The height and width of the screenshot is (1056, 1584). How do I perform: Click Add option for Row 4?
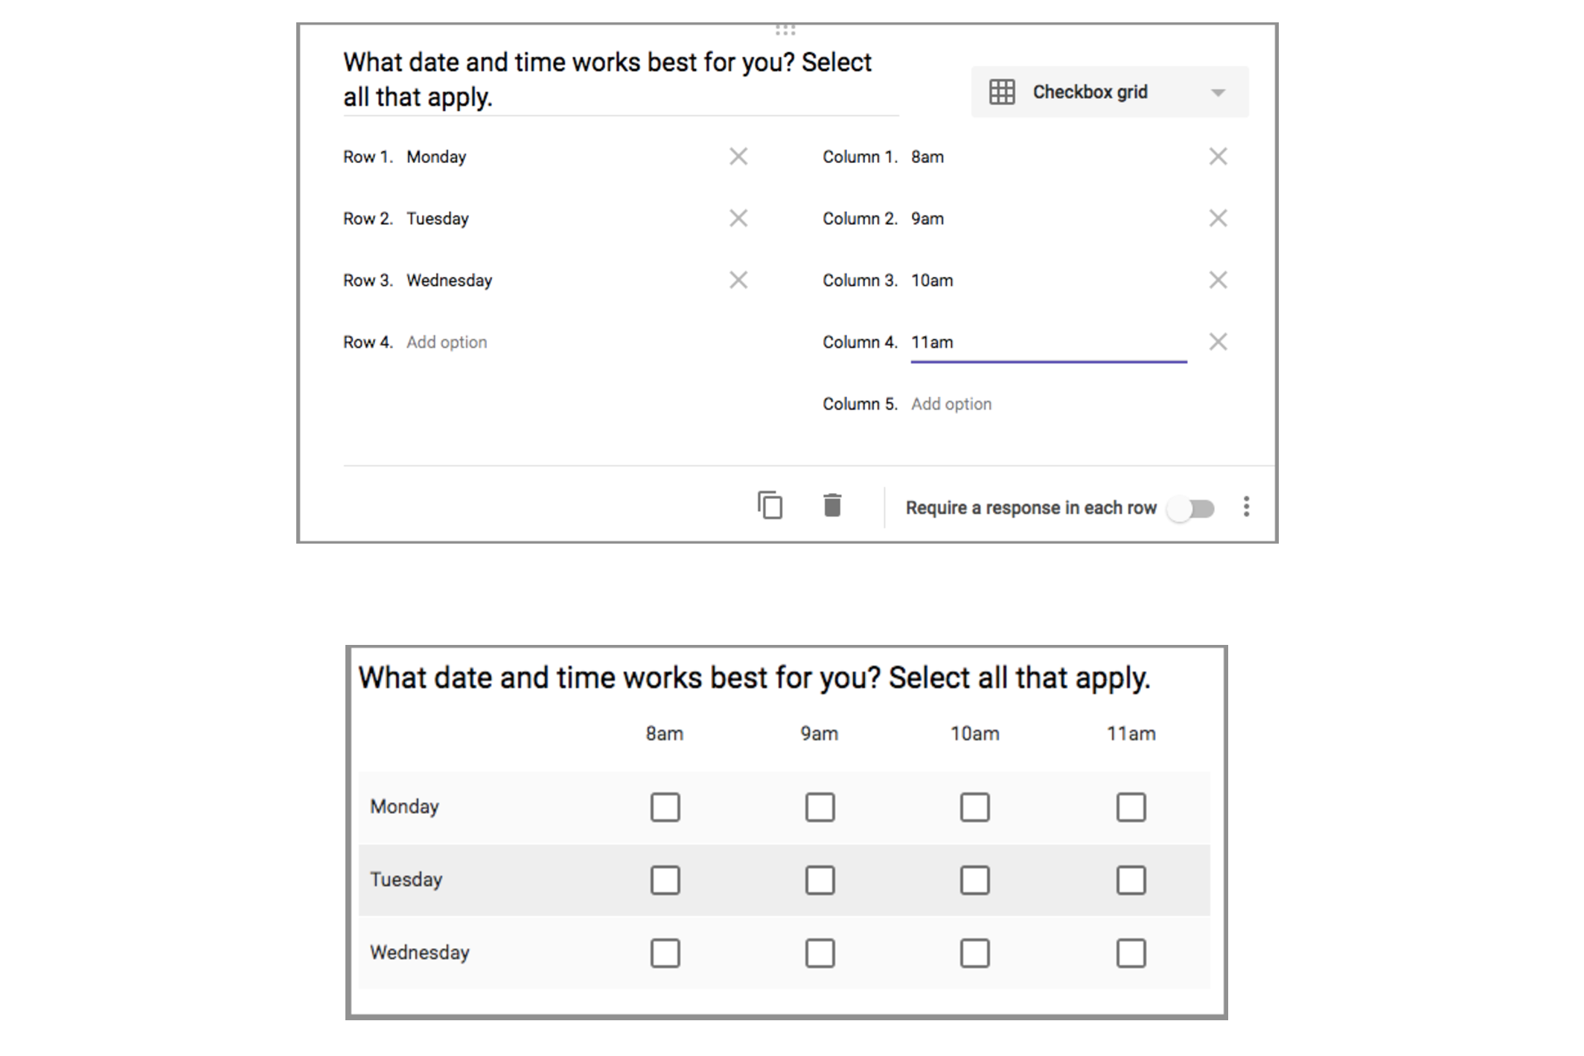tap(445, 342)
